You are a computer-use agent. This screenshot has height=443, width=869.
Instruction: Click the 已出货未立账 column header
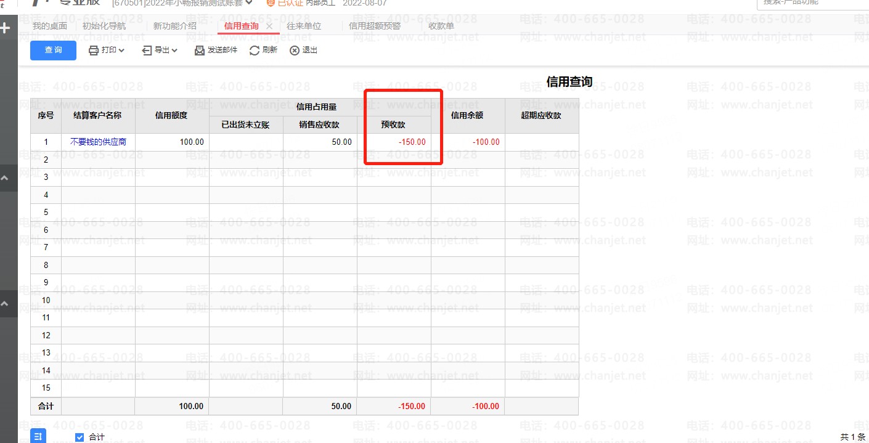coord(246,124)
